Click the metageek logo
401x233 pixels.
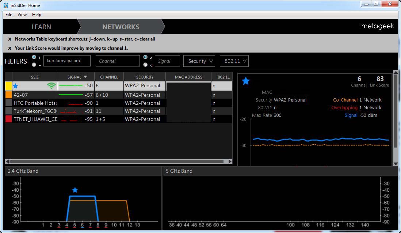[378, 26]
